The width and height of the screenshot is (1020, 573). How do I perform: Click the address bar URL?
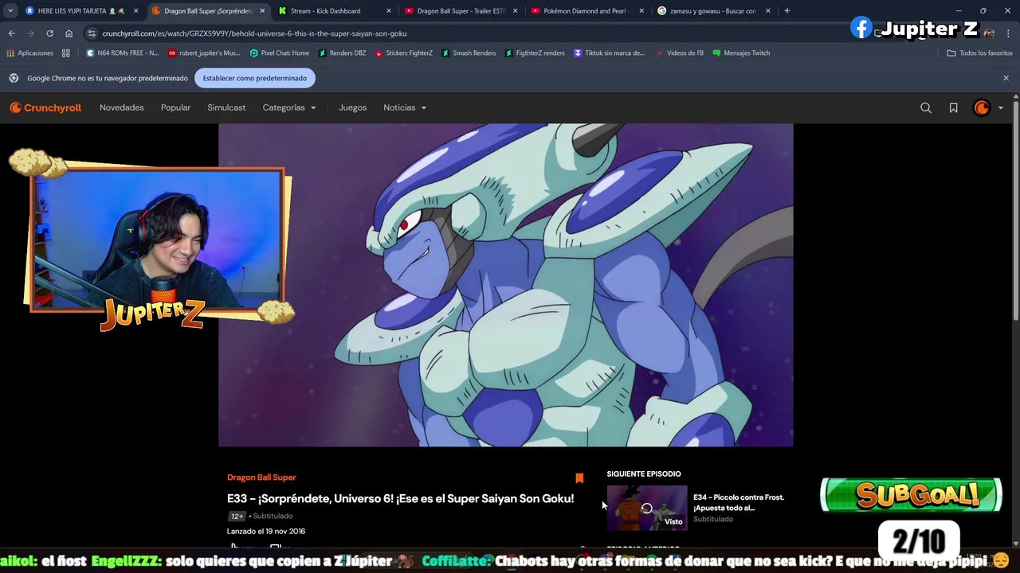(254, 33)
